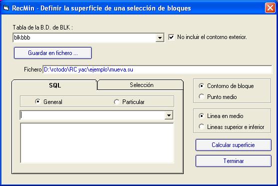Viewport: 278px width, 186px height.
Task: Click the large SQL text area
Action: click(97, 143)
